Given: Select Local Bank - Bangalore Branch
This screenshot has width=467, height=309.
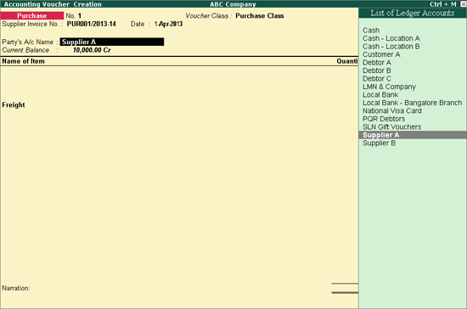Looking at the screenshot, I should coord(412,103).
